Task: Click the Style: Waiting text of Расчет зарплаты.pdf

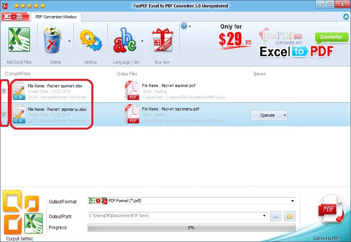Action: coord(156,115)
